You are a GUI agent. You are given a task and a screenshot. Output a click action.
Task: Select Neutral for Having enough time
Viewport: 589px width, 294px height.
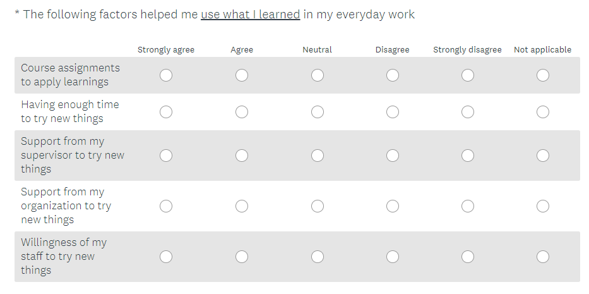[x=318, y=112]
